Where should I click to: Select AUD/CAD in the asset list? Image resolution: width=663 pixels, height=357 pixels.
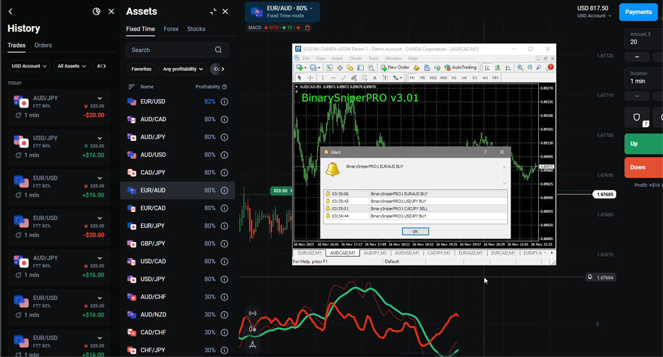178,120
